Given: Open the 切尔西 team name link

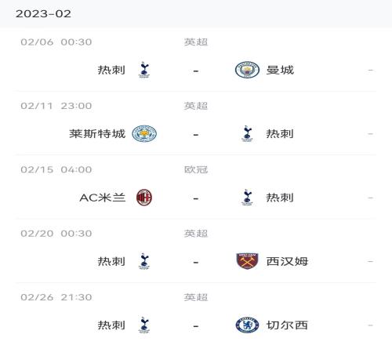Looking at the screenshot, I should [287, 325].
